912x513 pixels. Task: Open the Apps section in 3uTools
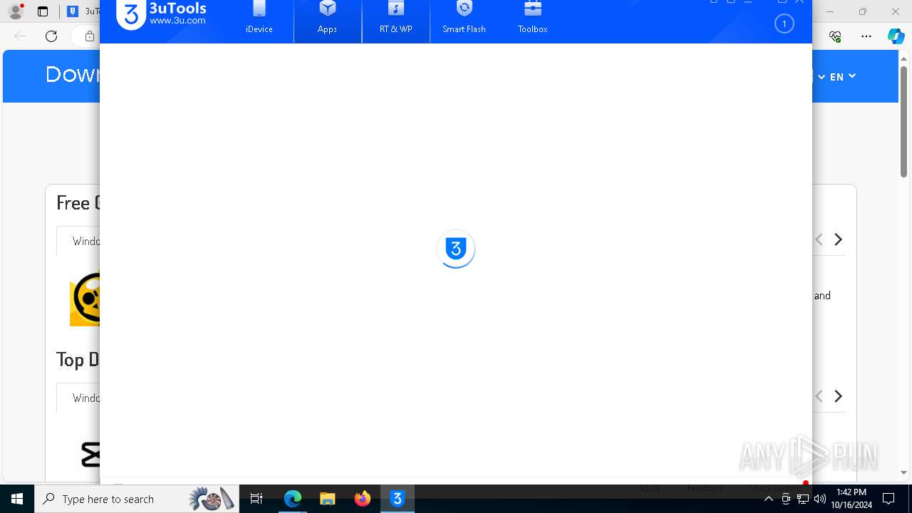coord(328,19)
